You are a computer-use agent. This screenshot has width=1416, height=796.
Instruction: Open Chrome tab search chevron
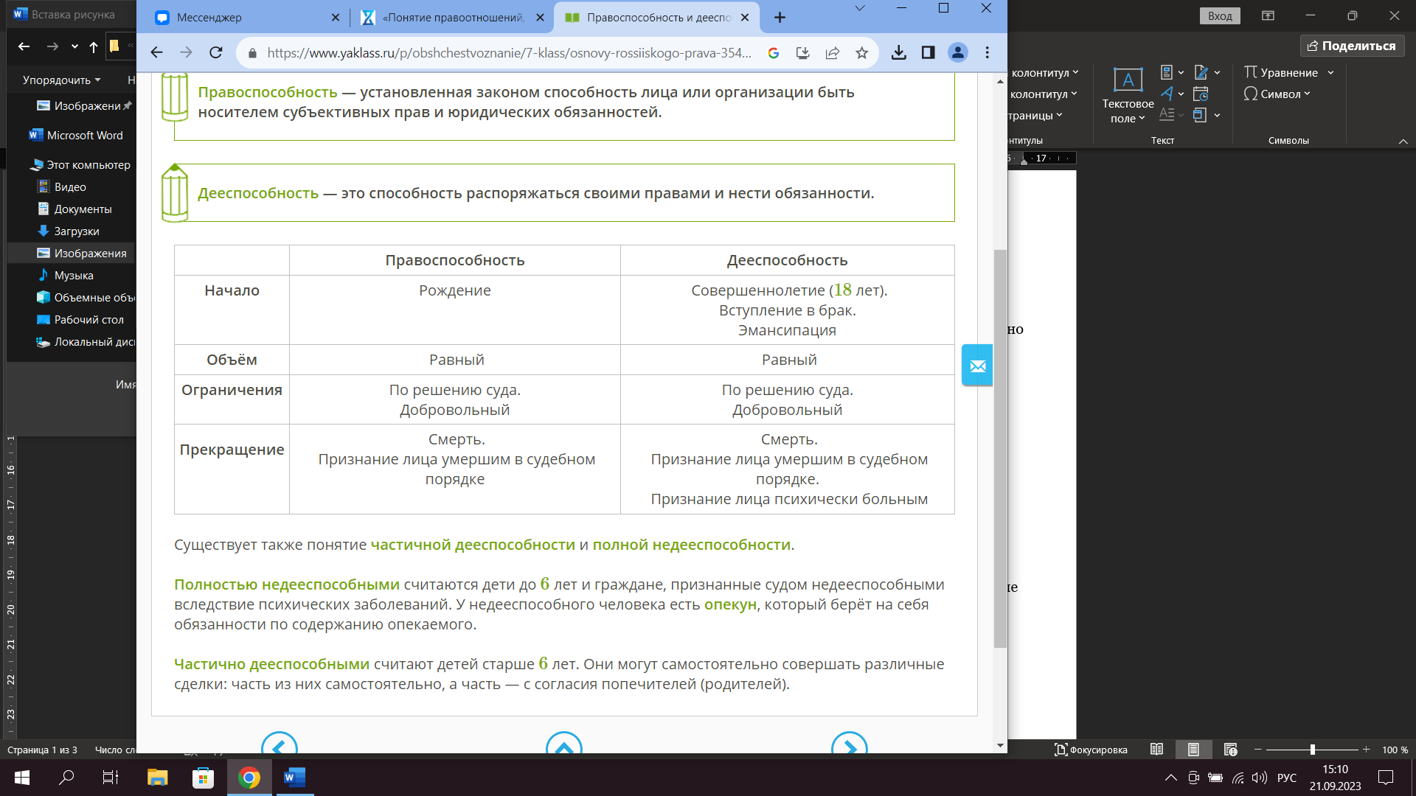(x=859, y=8)
